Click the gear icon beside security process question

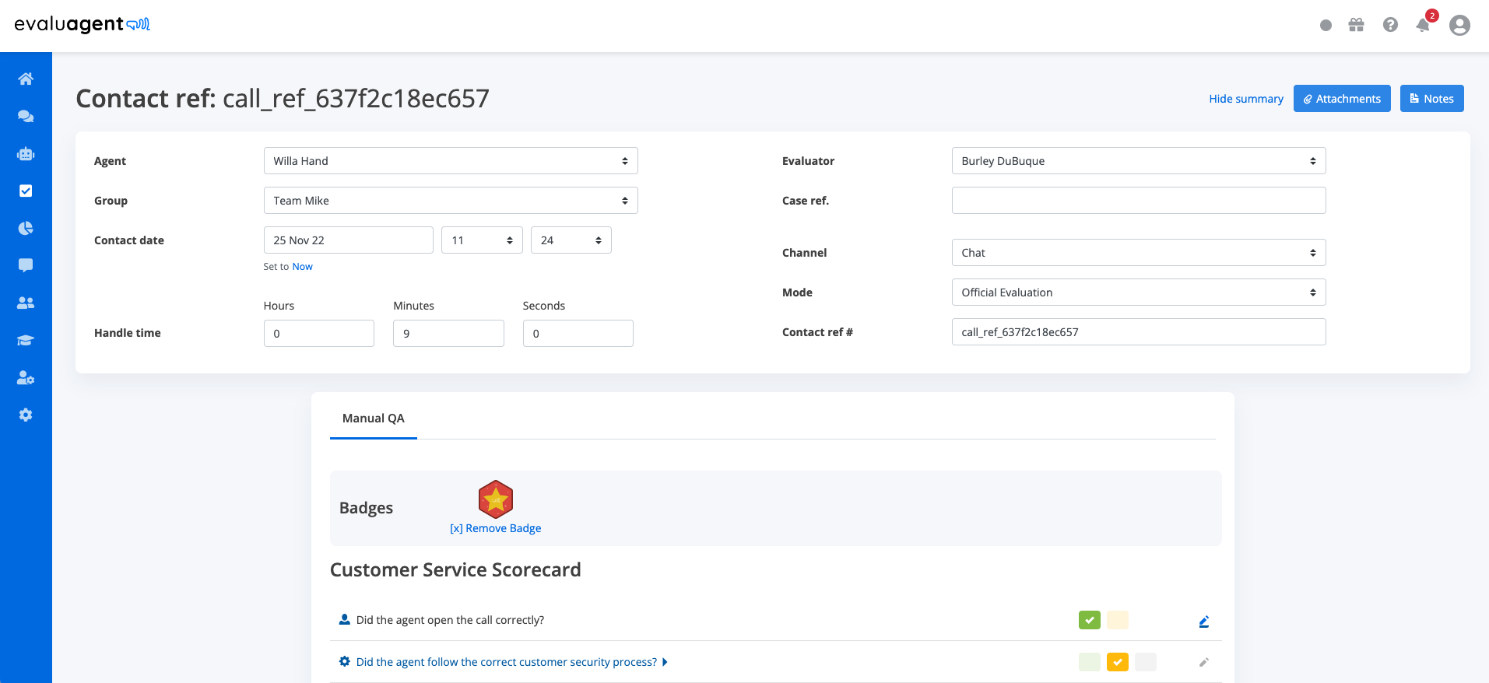(344, 661)
